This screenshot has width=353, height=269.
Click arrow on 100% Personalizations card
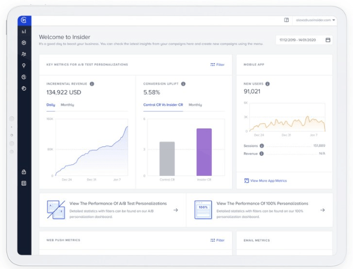click(322, 210)
